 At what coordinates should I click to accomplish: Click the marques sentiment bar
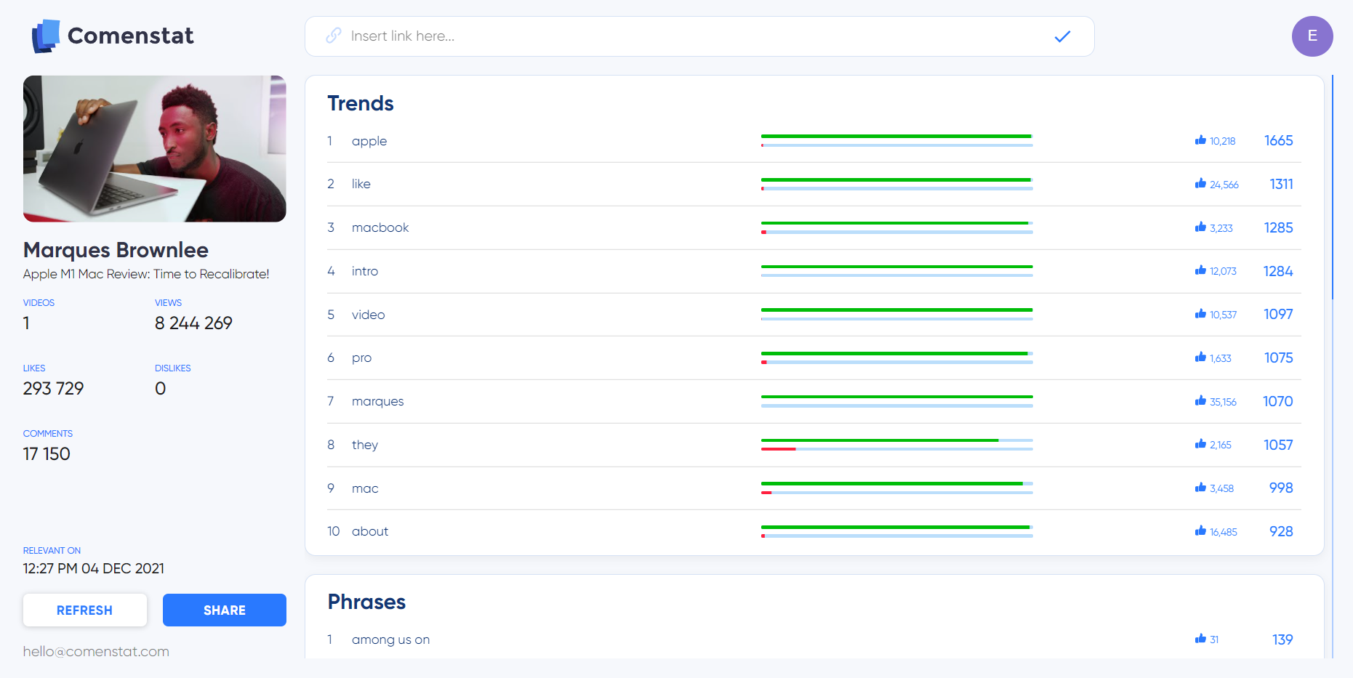(897, 401)
